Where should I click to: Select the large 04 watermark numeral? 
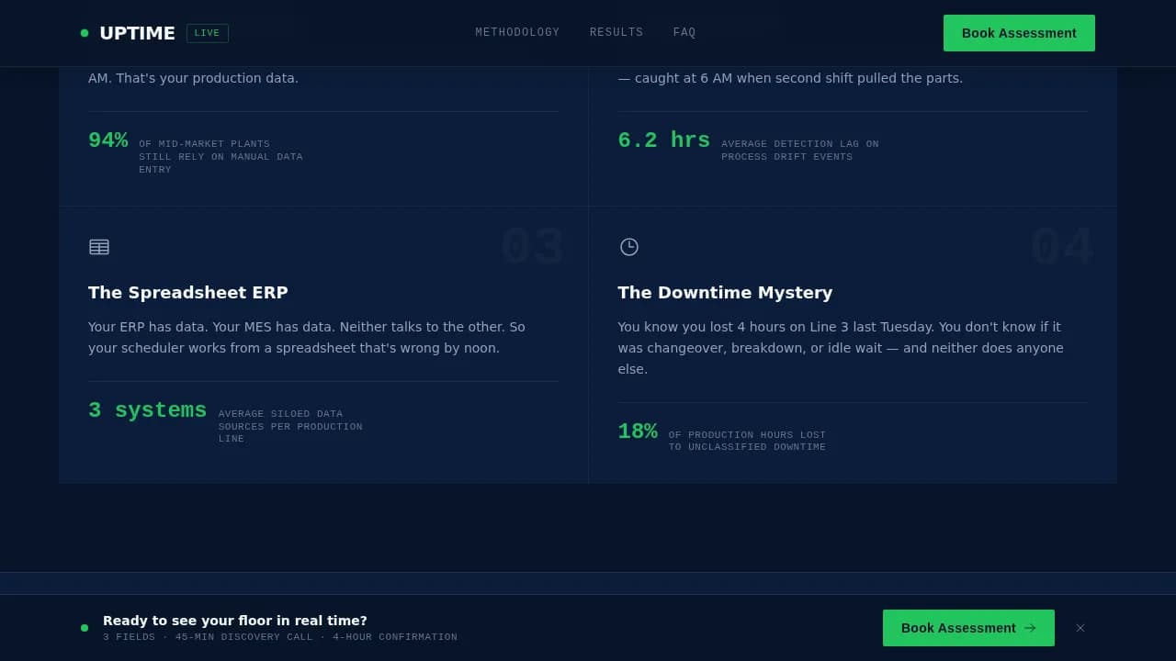point(1062,246)
